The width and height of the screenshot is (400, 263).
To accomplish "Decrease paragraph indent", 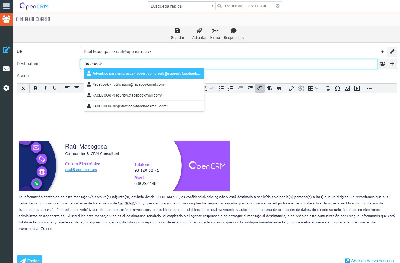I will 241,88.
